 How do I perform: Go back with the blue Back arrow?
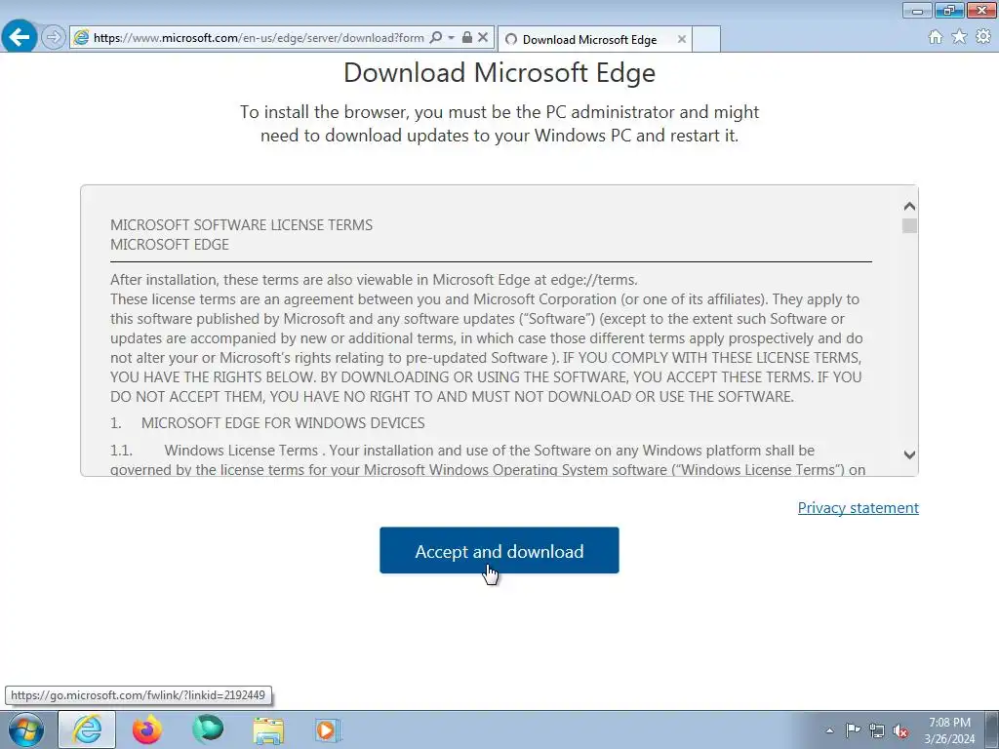click(x=20, y=36)
